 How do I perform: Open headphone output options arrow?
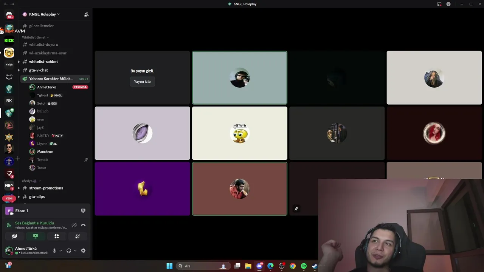75,250
